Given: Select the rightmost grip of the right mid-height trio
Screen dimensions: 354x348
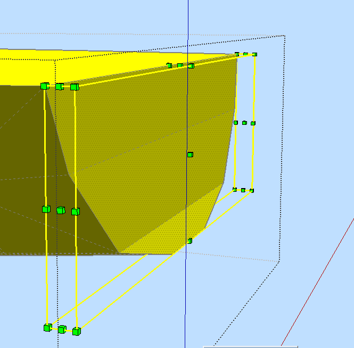Looking at the screenshot, I should 253,123.
